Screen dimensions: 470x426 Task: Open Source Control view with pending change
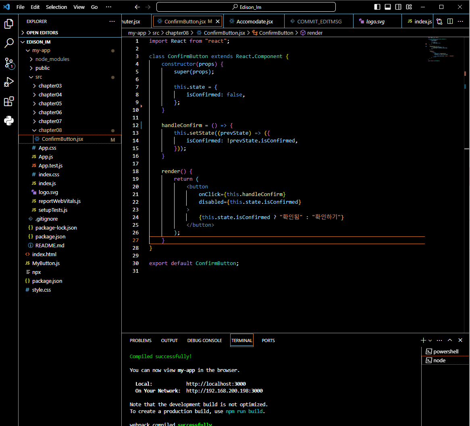(9, 63)
